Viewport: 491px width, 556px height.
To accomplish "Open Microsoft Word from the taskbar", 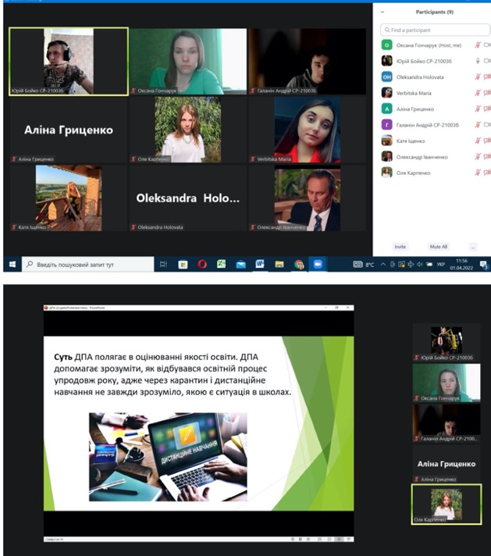I will [260, 264].
